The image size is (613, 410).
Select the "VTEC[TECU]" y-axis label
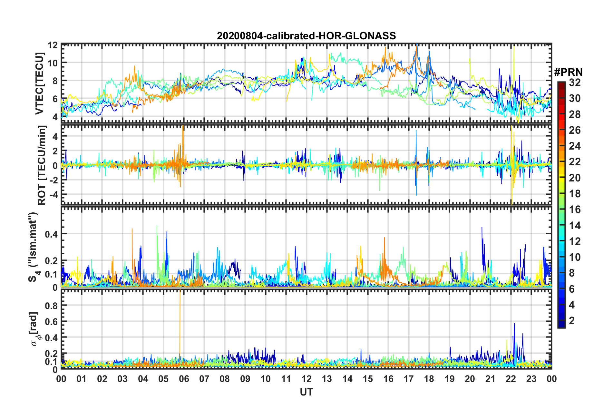click(x=39, y=84)
